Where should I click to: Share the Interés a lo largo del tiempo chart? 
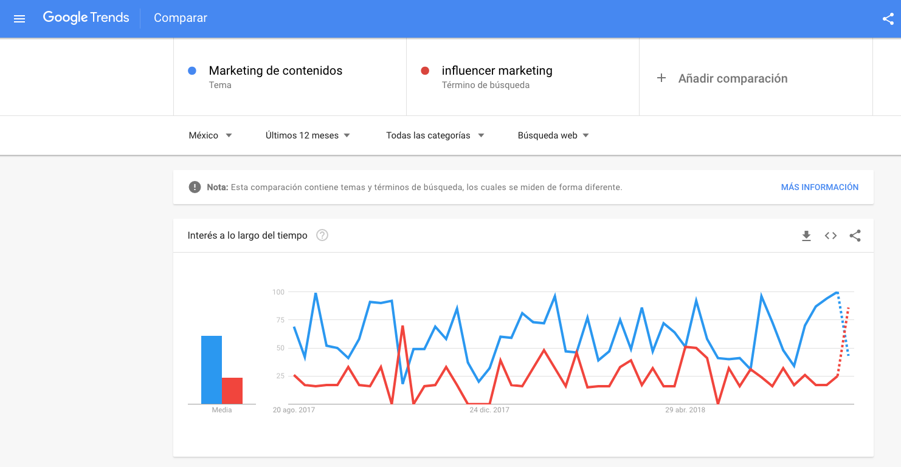click(855, 236)
